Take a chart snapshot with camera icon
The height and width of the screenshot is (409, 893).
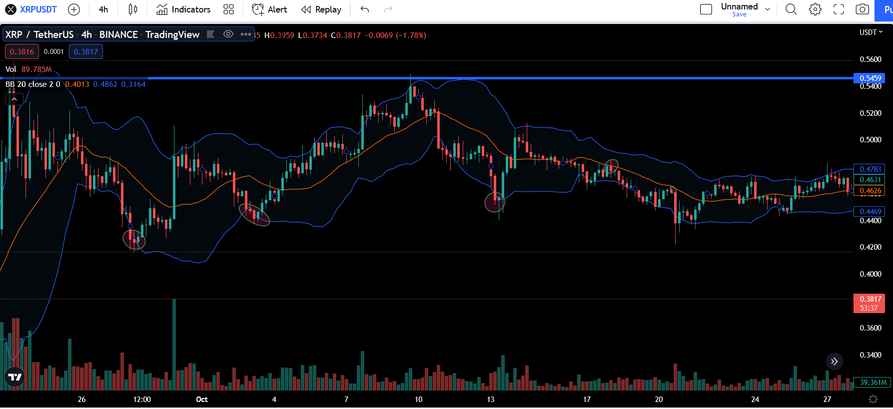click(x=862, y=9)
